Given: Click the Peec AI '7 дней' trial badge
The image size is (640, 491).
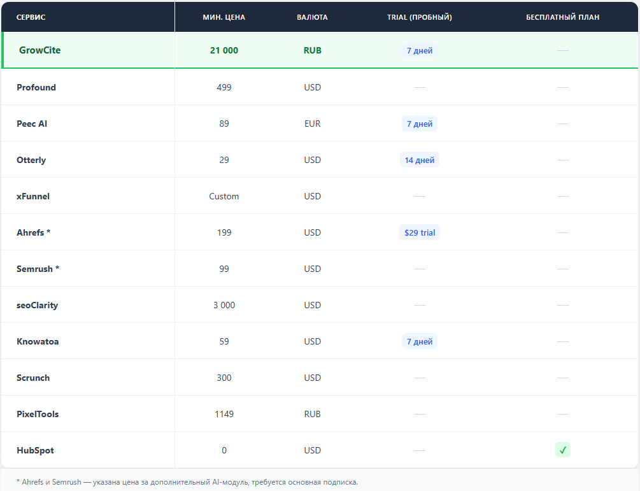Looking at the screenshot, I should (x=420, y=124).
